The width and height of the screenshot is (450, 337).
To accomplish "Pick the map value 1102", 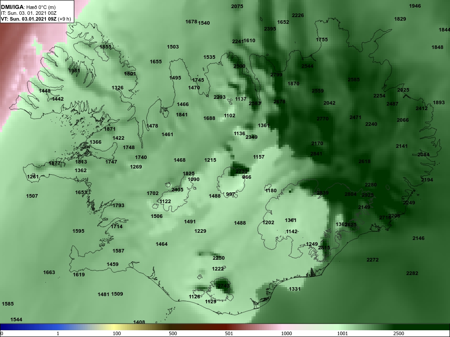I will pos(229,115).
